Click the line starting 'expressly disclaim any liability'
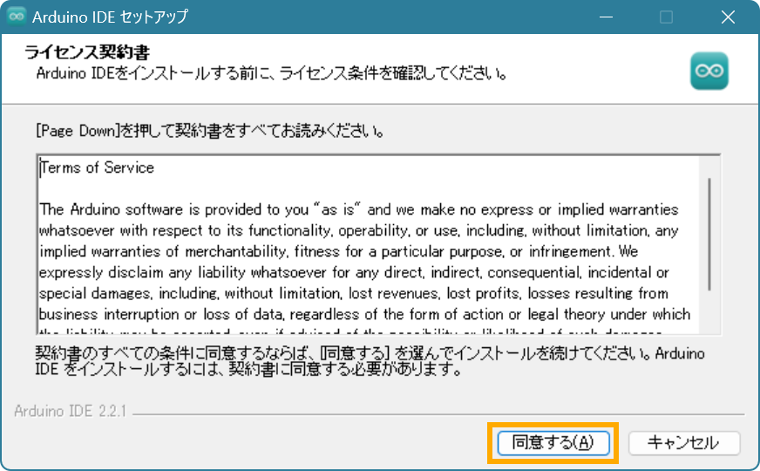The width and height of the screenshot is (760, 471). tap(354, 273)
